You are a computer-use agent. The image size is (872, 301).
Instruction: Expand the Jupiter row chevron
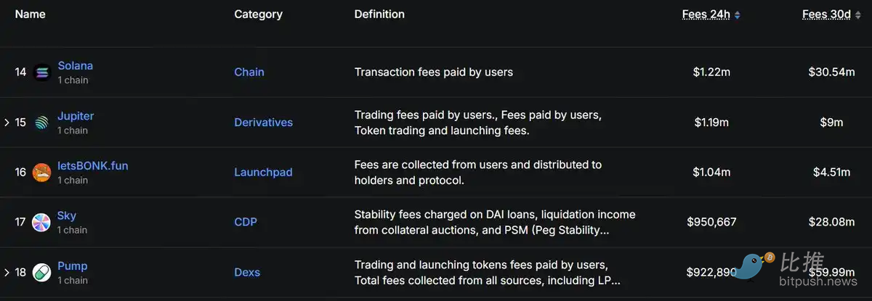(x=7, y=123)
